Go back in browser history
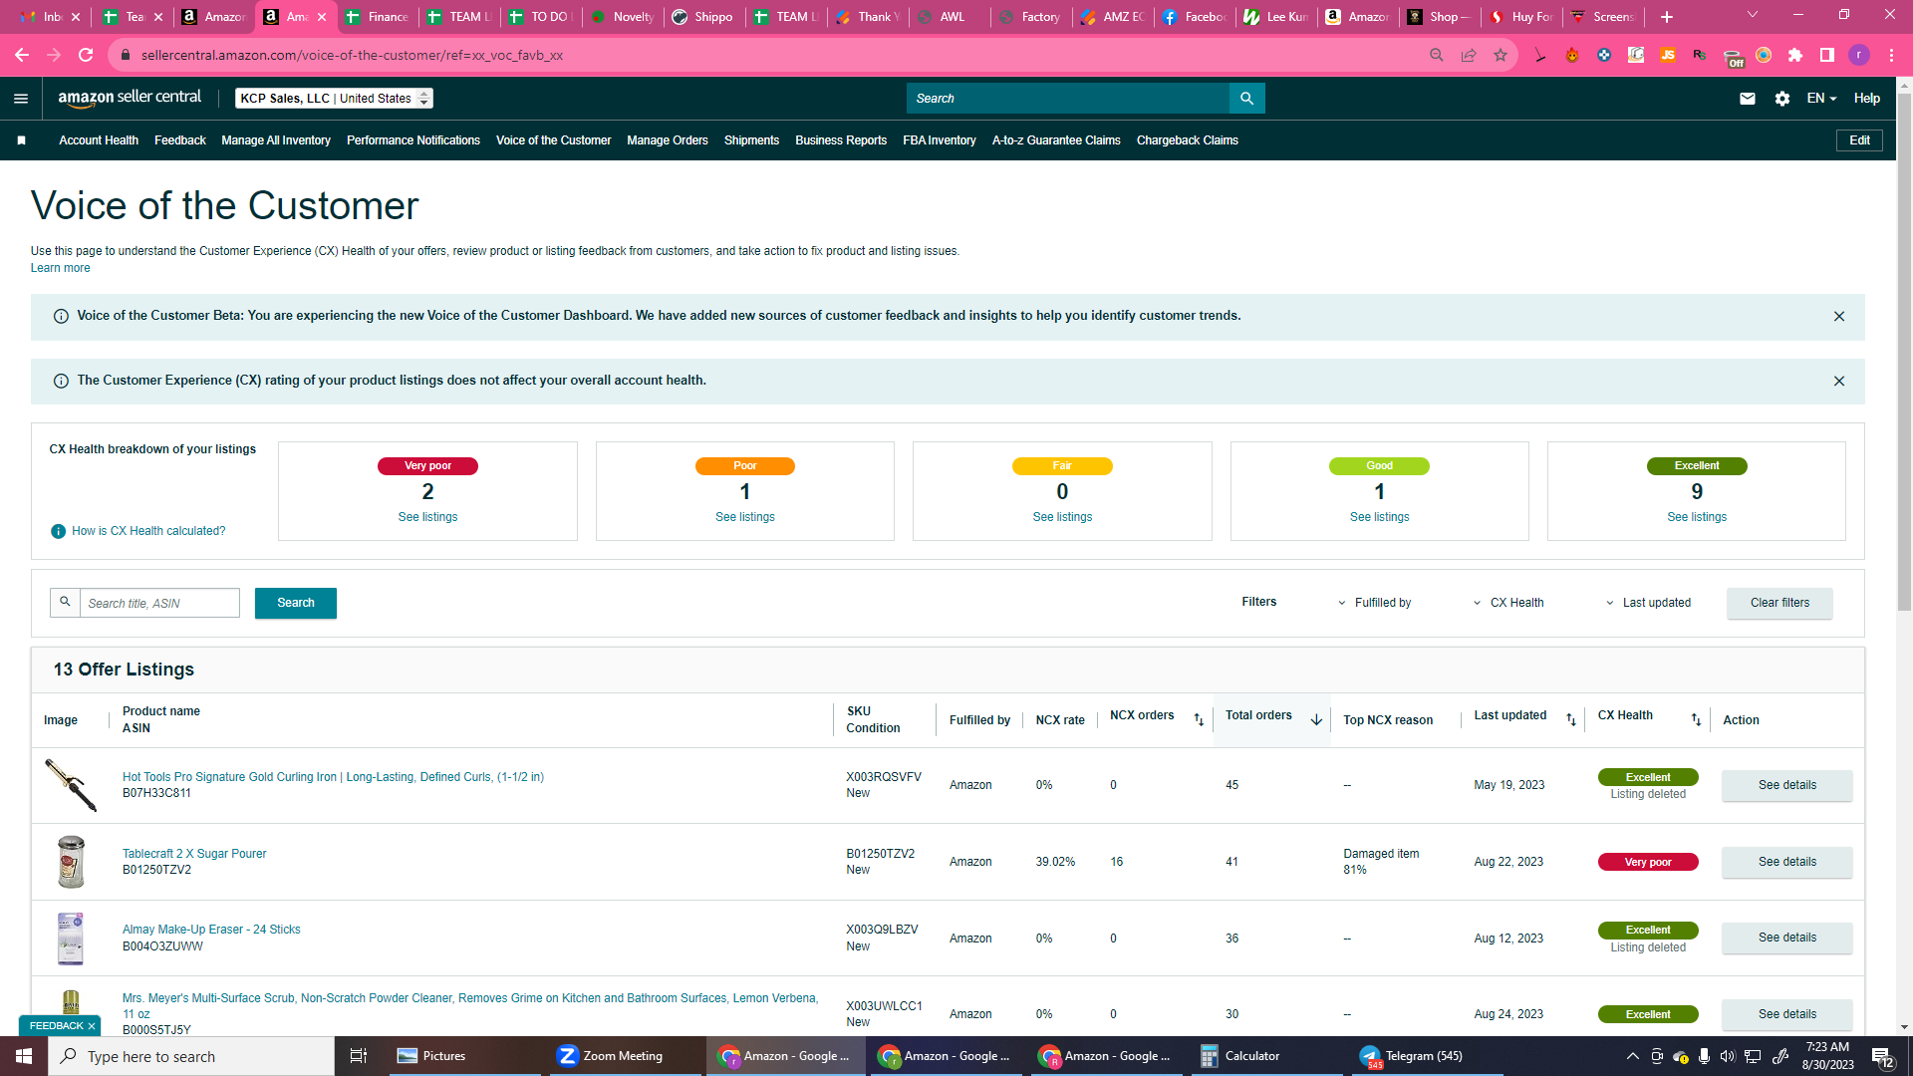 (x=22, y=55)
